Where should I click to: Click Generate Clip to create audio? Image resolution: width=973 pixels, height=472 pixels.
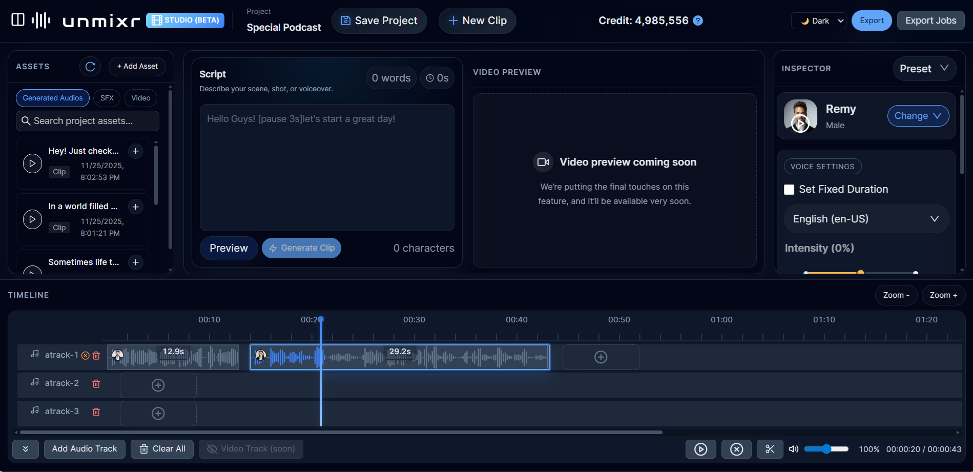tap(301, 248)
